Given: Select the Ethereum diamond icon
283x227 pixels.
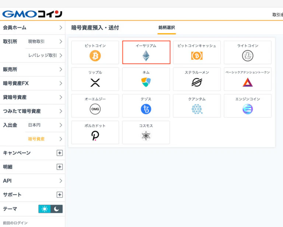Looking at the screenshot, I should coord(146,56).
